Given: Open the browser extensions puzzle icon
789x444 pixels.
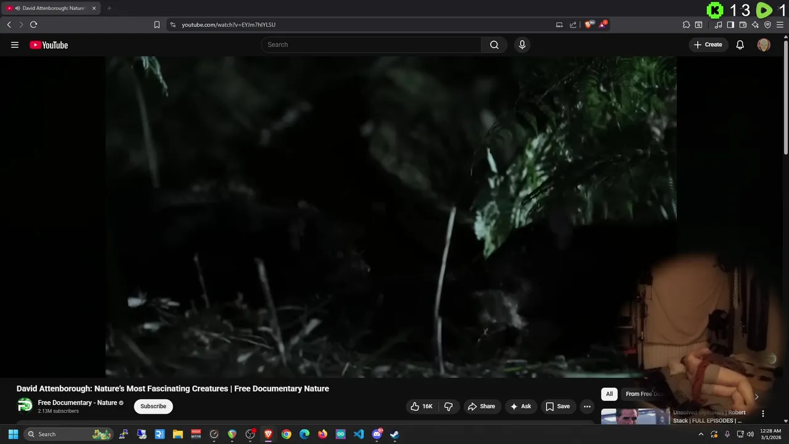Looking at the screenshot, I should point(686,25).
